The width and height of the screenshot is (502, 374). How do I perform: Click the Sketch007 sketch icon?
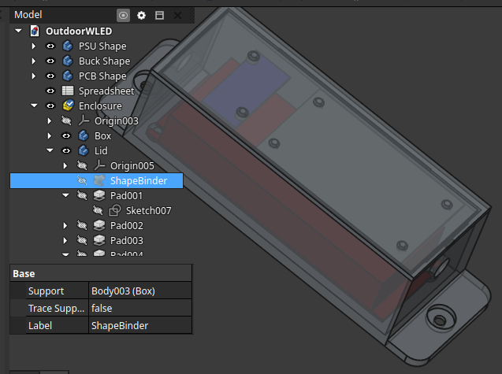click(x=115, y=210)
